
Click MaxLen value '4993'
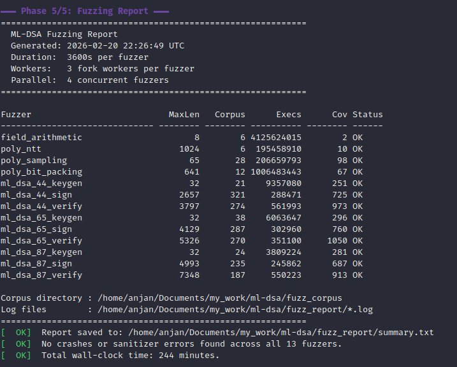189,264
